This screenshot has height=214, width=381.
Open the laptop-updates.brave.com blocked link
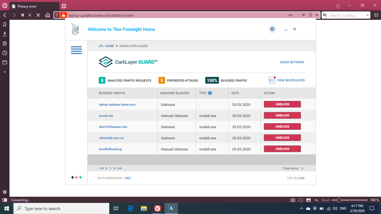(x=117, y=104)
